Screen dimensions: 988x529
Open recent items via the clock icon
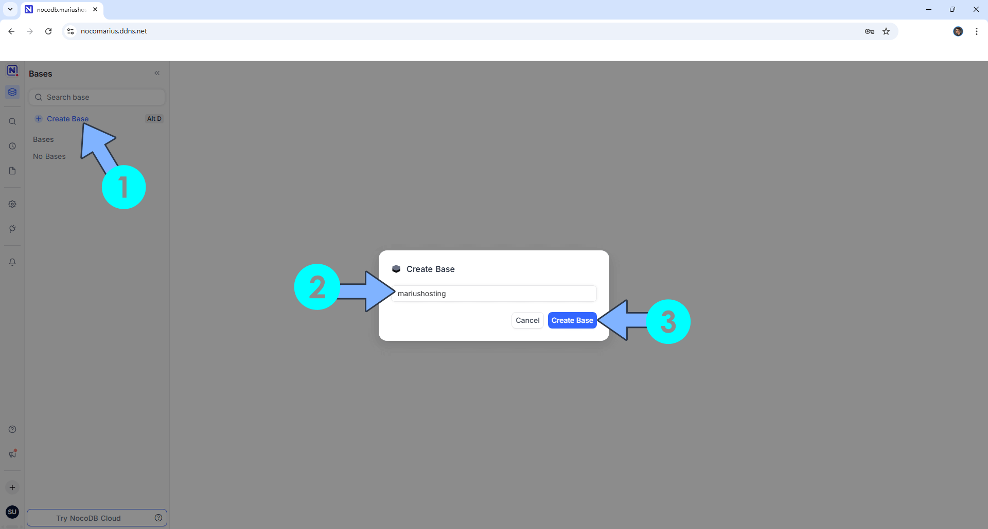12,146
